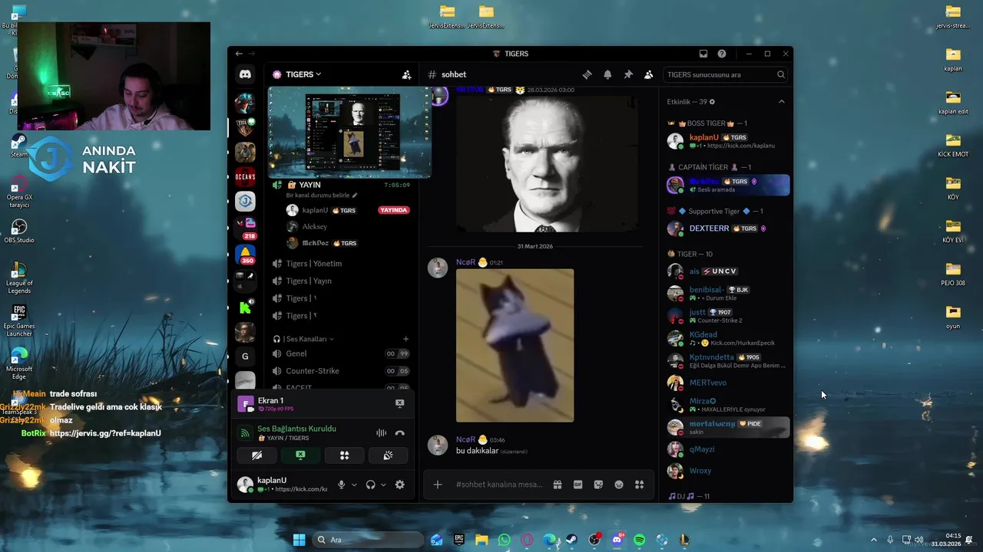Open the GIF picker
983x552 pixels.
578,485
